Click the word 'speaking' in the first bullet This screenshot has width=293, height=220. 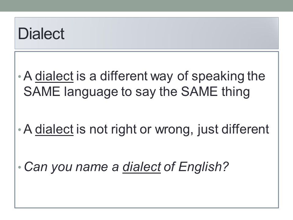point(218,76)
